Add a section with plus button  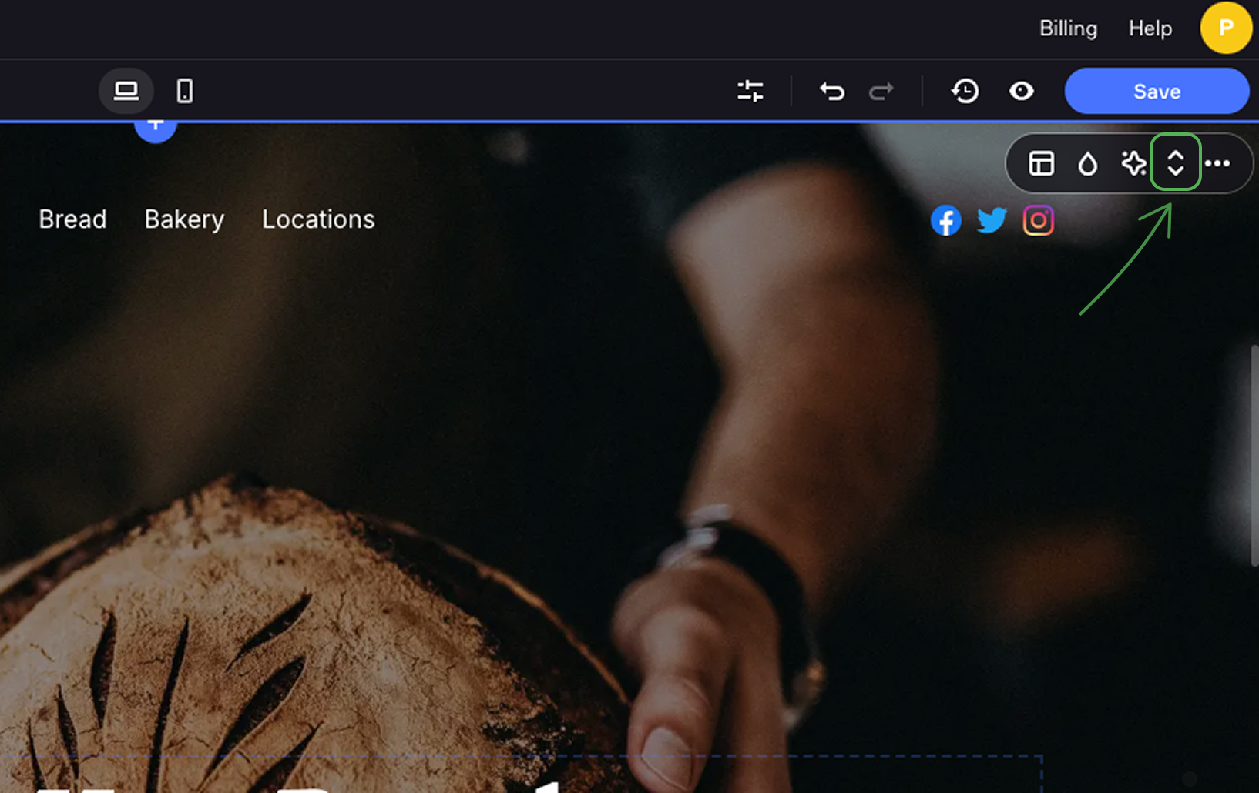(156, 126)
